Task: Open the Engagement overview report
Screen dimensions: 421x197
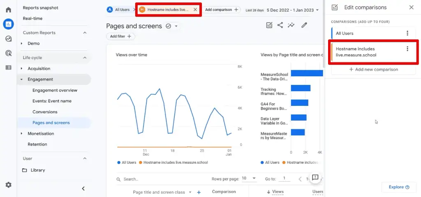Action: (x=55, y=90)
